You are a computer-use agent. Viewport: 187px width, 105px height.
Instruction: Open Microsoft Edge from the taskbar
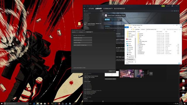(x=34, y=104)
